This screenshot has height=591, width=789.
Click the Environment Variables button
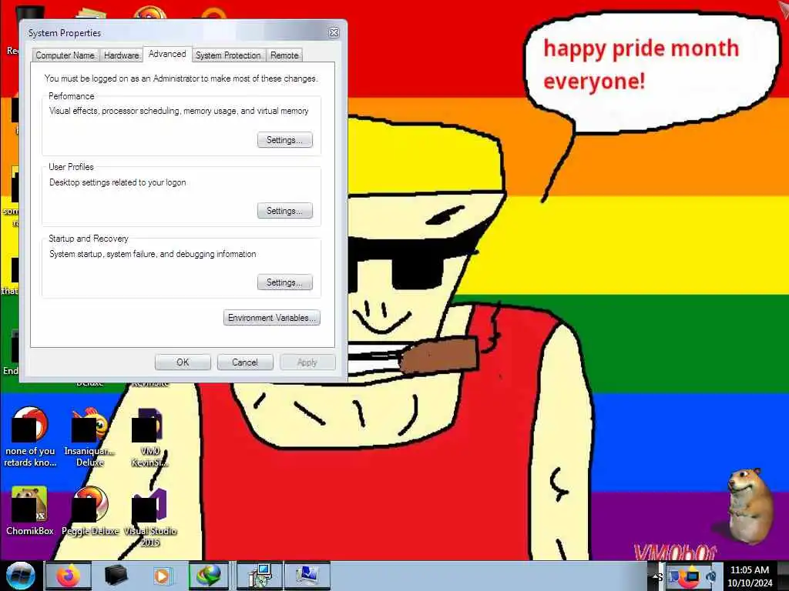click(x=272, y=318)
